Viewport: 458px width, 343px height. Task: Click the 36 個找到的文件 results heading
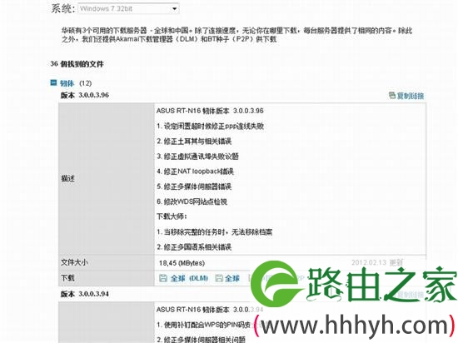pyautogui.click(x=77, y=64)
